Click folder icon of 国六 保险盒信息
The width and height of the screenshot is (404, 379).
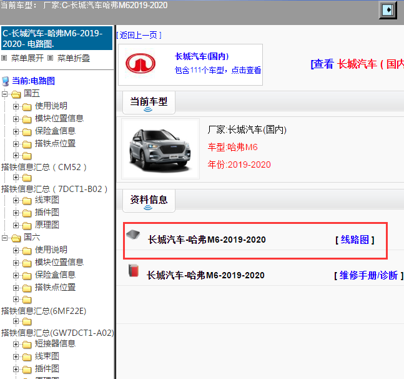coord(27,276)
